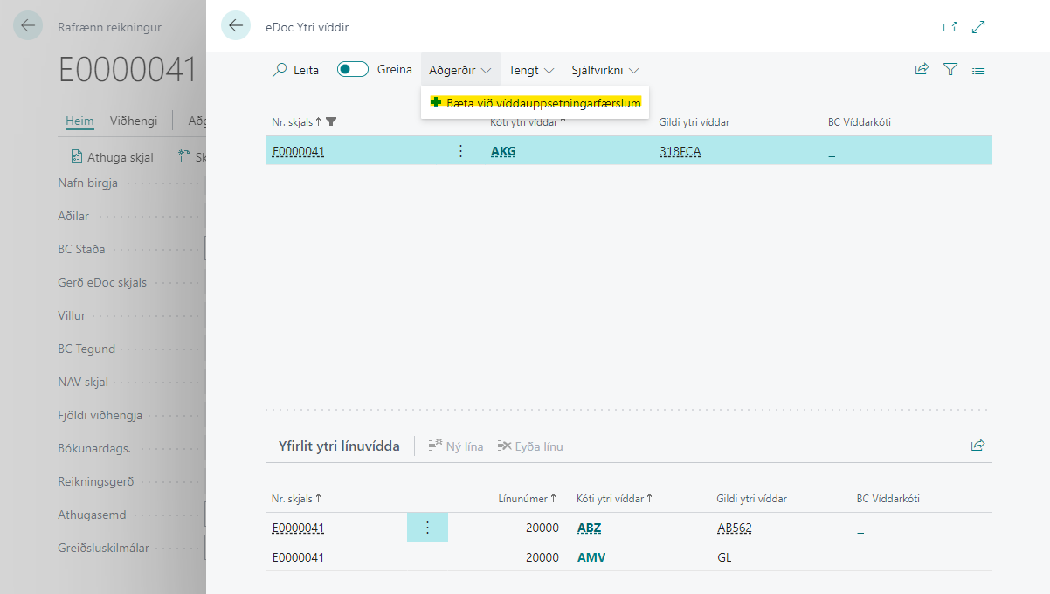Screen dimensions: 1050x594
Task: Expand the Tengt dropdown menu
Action: pos(531,70)
